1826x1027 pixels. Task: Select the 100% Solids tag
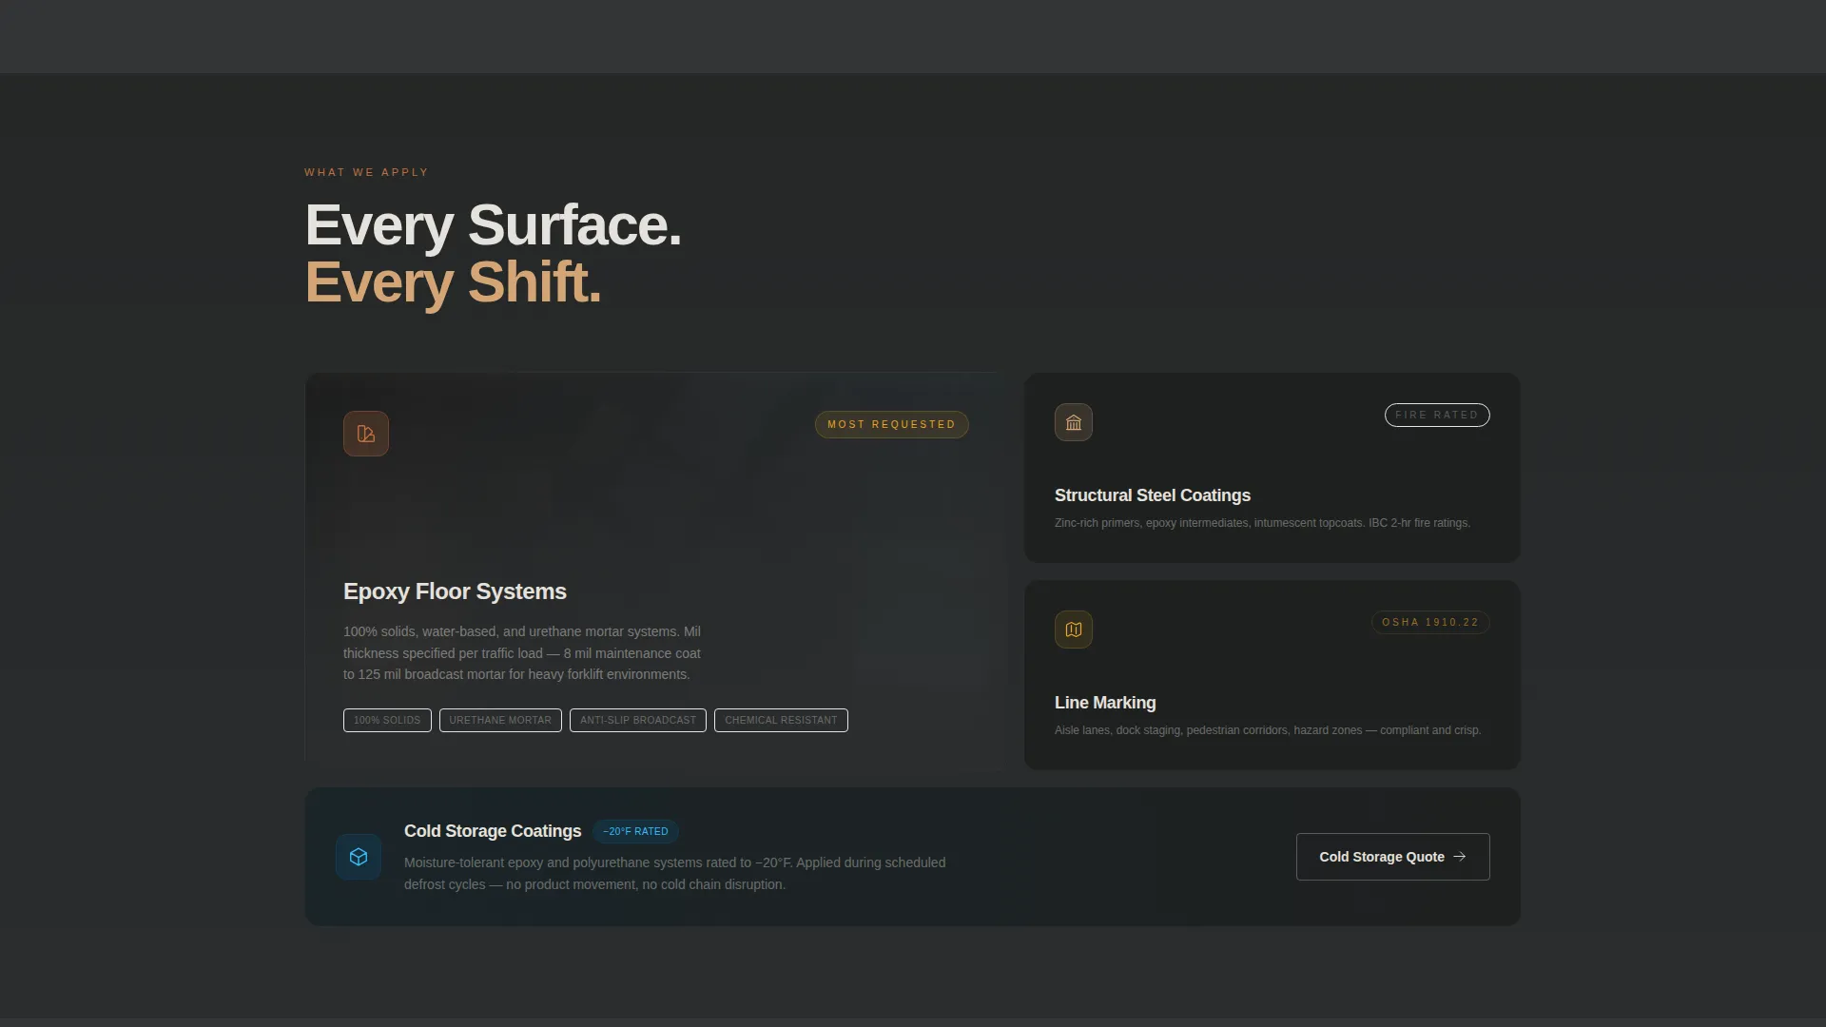coord(387,720)
